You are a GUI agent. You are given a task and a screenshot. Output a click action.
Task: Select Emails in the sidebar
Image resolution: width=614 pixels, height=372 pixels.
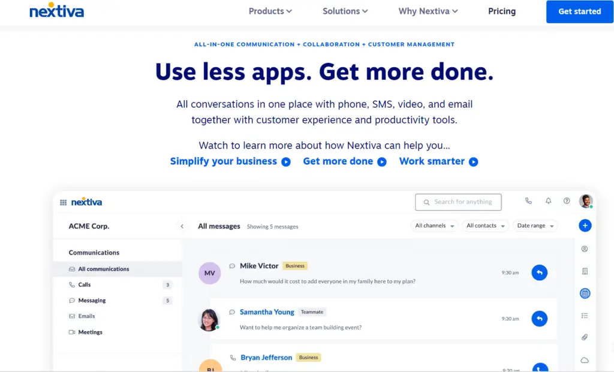click(118, 316)
